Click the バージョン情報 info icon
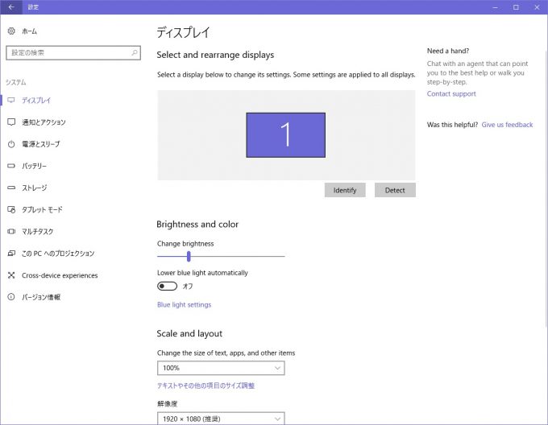This screenshot has height=425, width=548. [11, 297]
